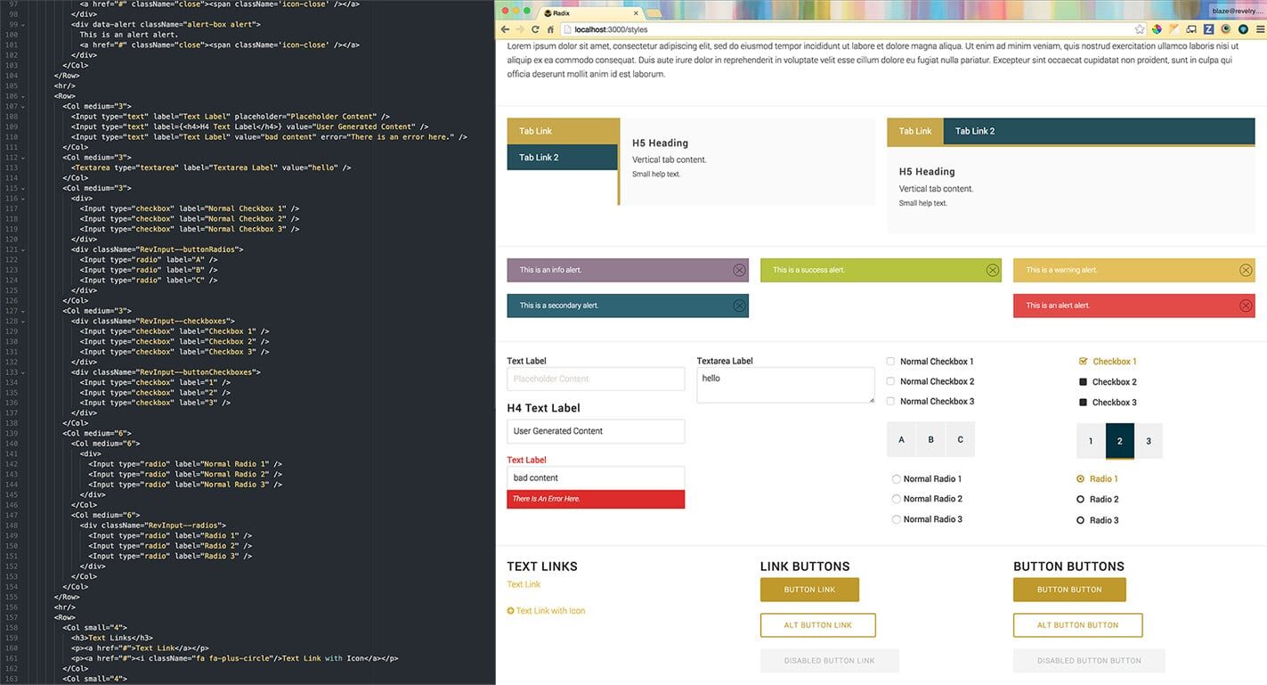Screen dimensions: 1267x685
Task: Select the horizontal Tab Link tab
Action: pyautogui.click(x=915, y=131)
